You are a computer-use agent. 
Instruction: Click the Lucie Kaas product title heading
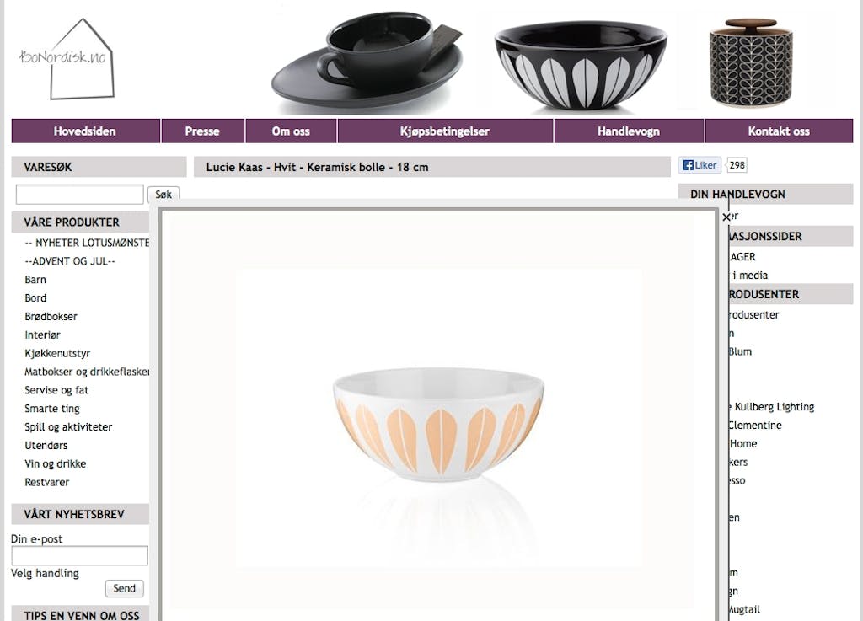coord(317,167)
